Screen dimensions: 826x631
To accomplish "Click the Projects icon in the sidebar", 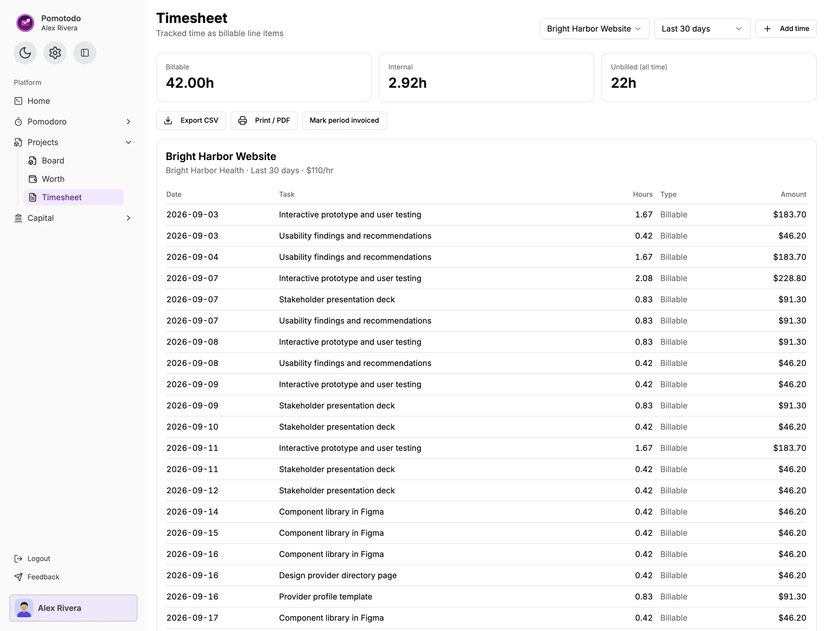I will (18, 142).
